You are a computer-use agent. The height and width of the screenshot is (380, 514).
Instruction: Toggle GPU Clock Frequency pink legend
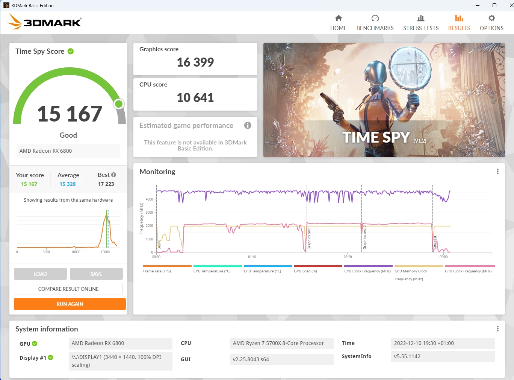point(470,266)
